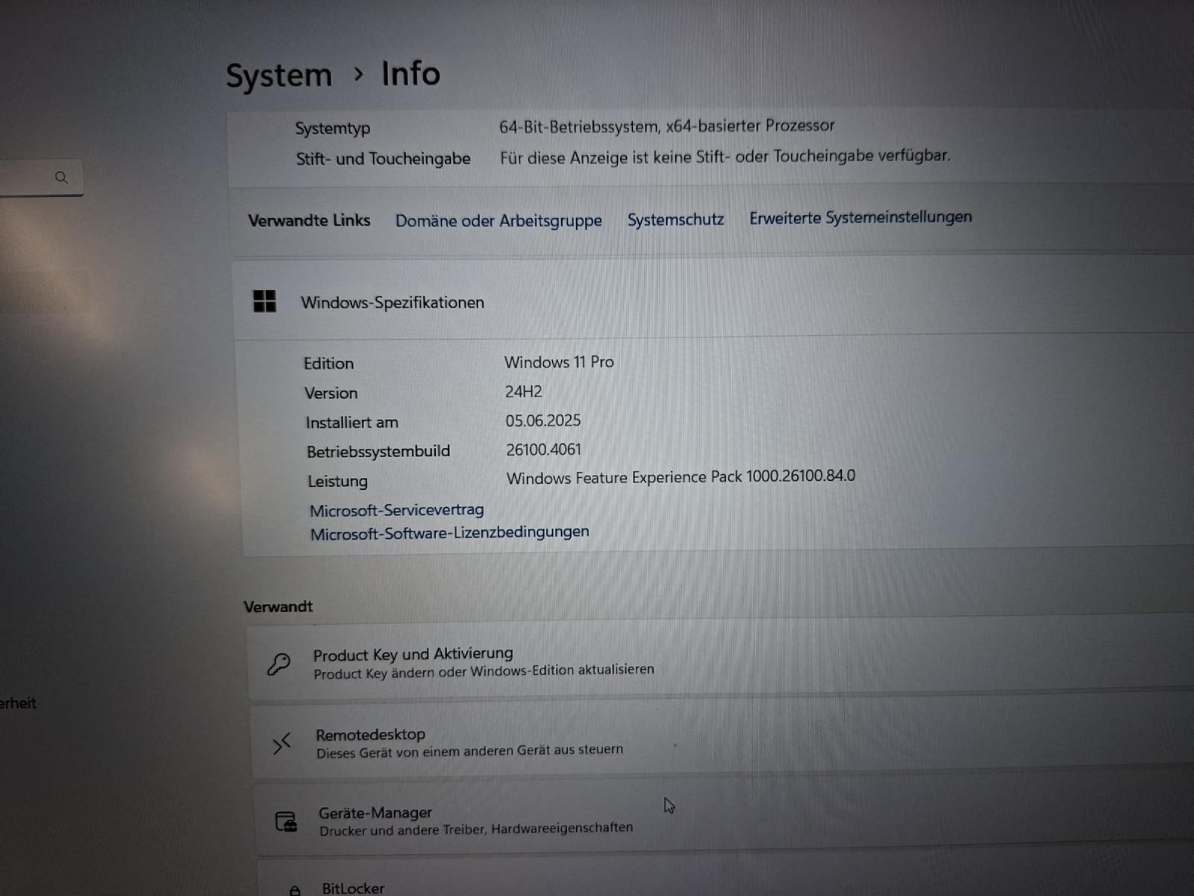Click the key icon for activation

[x=279, y=664]
